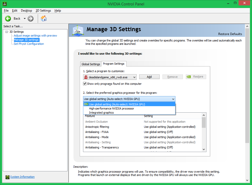
Task: Open the 3D Settings menu
Action: click(43, 11)
